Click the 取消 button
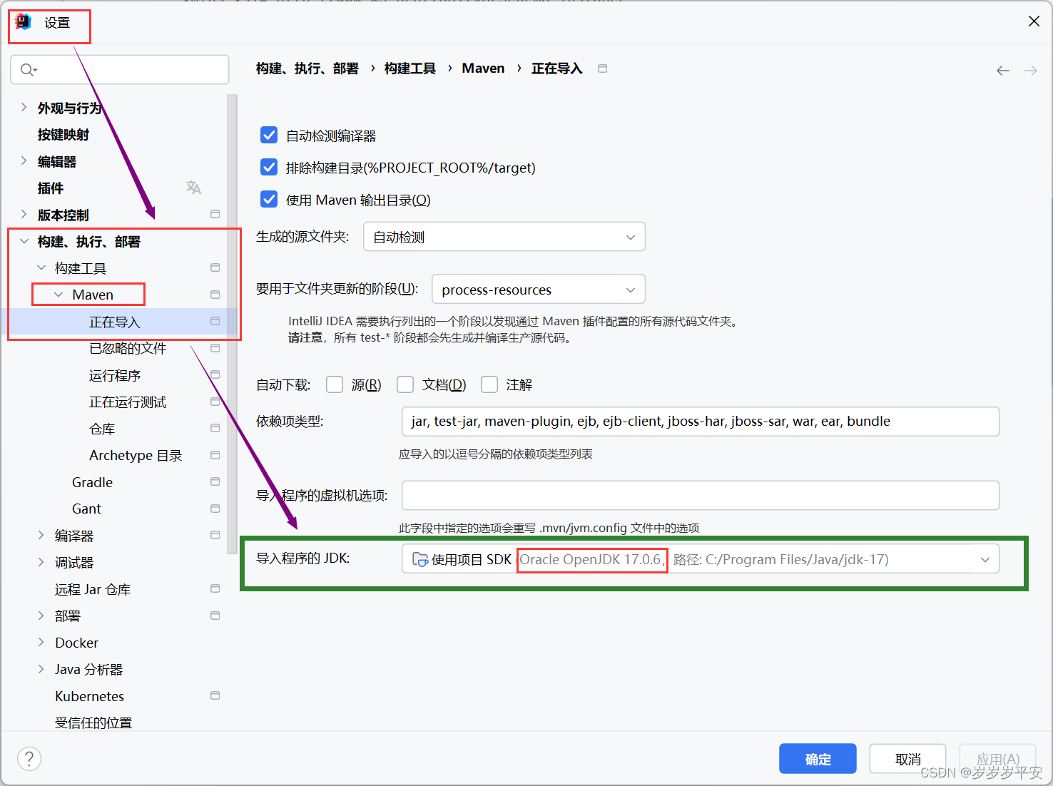The height and width of the screenshot is (786, 1053). pos(907,759)
